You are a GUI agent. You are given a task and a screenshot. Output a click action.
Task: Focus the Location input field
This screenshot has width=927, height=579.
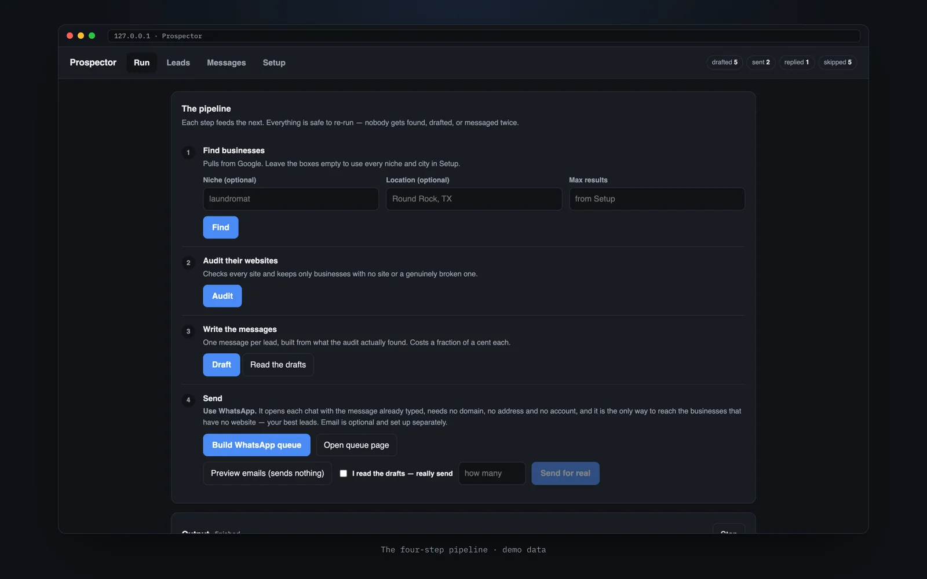click(x=474, y=199)
